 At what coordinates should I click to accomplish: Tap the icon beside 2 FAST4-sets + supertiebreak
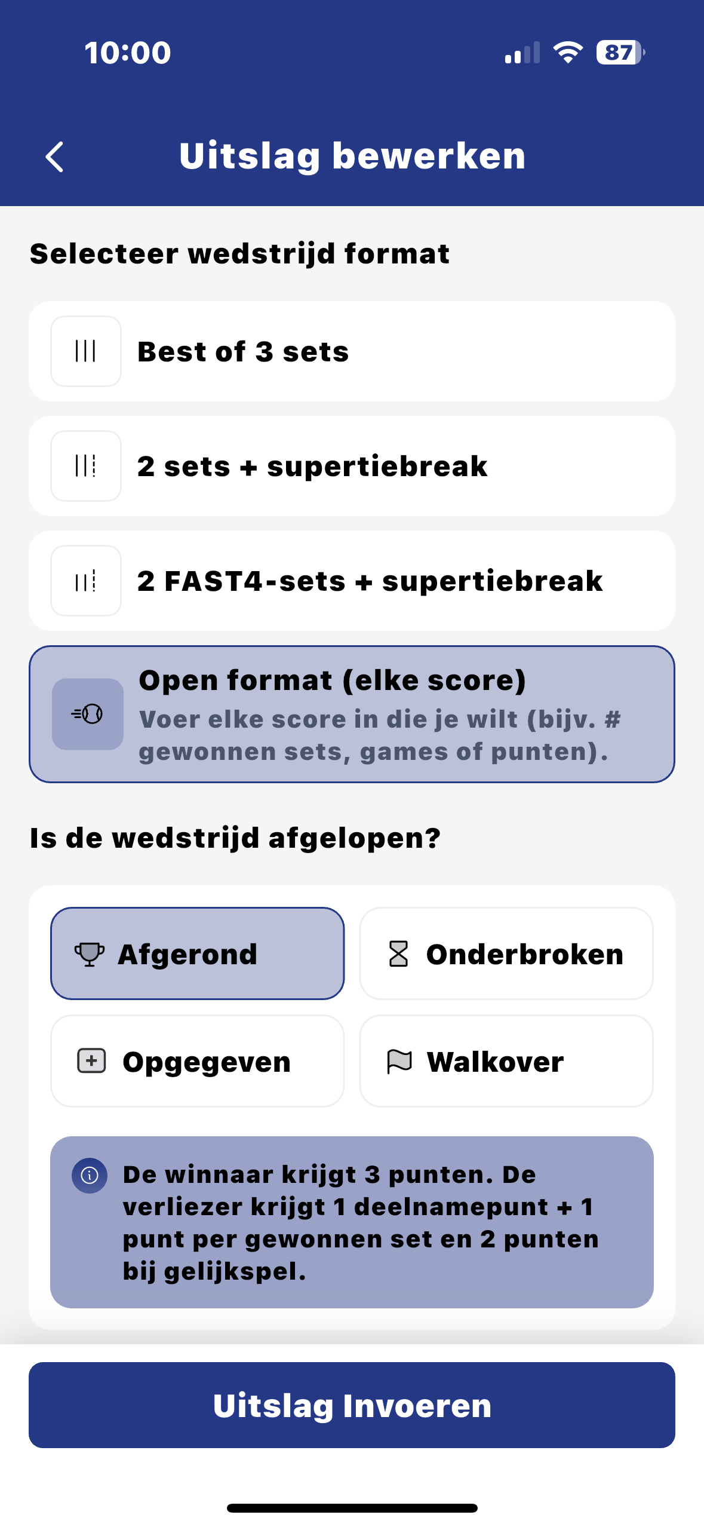(86, 581)
